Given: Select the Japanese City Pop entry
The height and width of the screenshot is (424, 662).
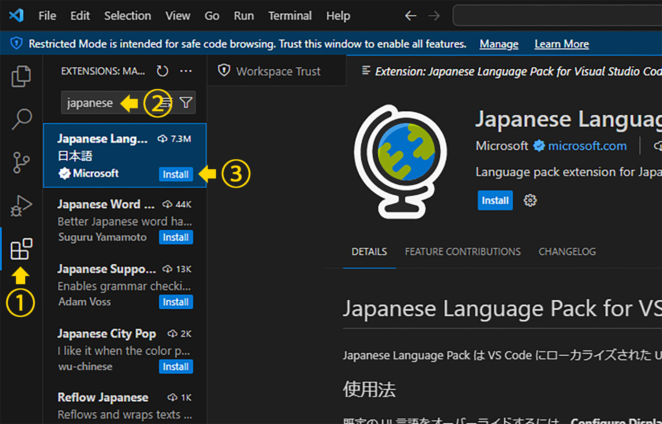Looking at the screenshot, I should coord(125,350).
